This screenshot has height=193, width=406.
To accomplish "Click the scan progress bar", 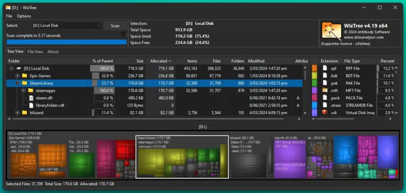I will 67,42.
